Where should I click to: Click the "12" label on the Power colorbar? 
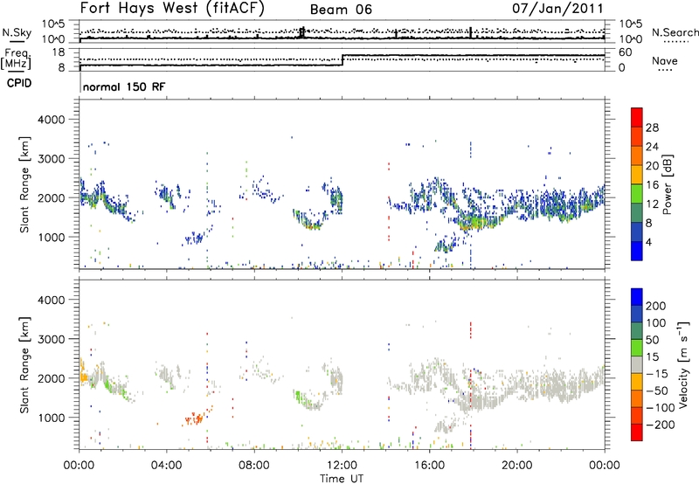pyautogui.click(x=652, y=204)
